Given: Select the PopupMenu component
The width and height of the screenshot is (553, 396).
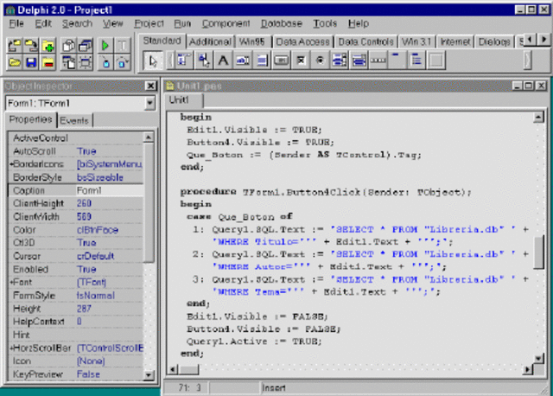Looking at the screenshot, I should (204, 61).
